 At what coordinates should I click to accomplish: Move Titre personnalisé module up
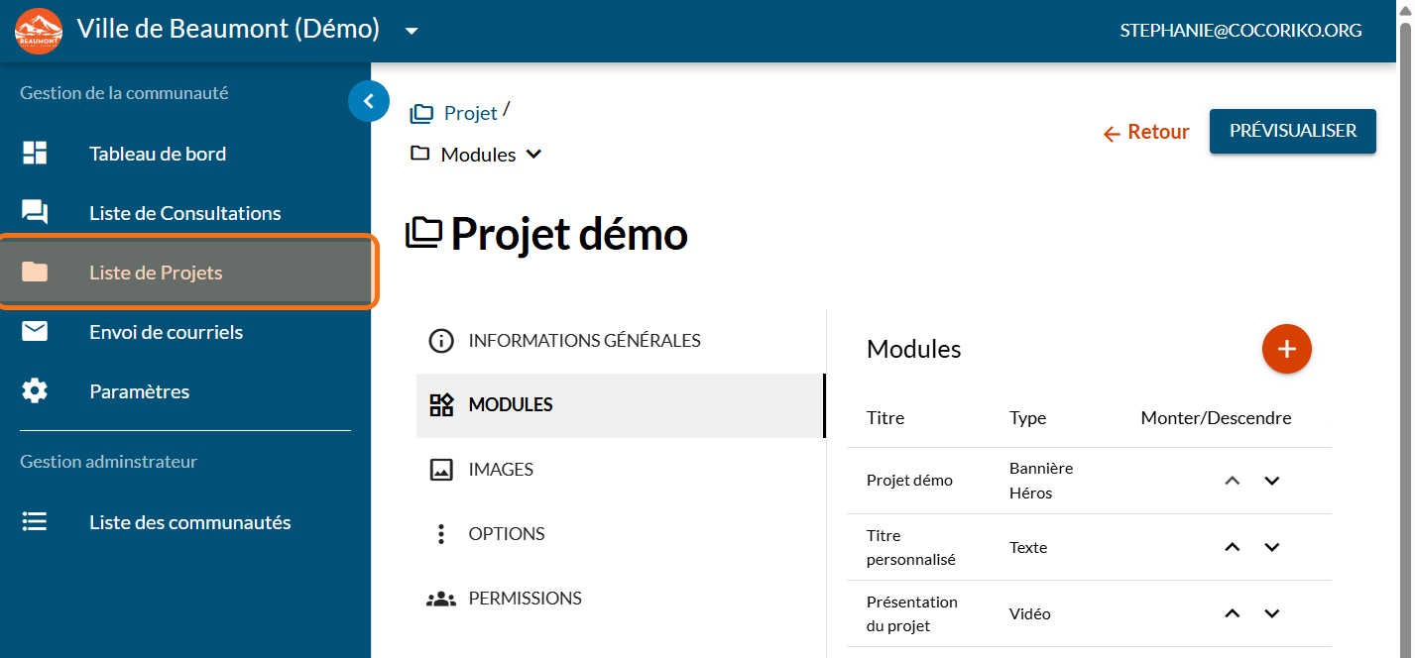coord(1233,547)
